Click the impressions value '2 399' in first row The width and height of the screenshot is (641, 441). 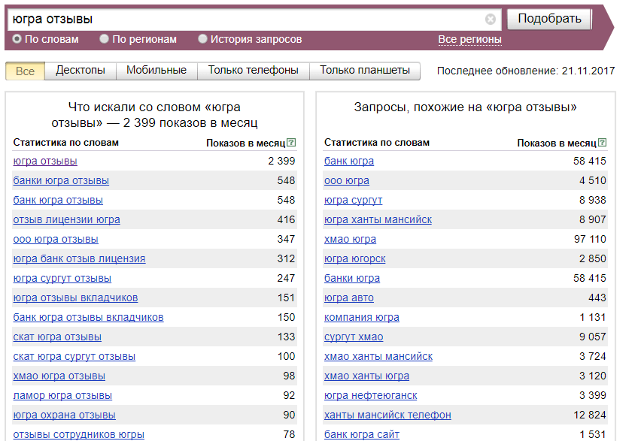[x=281, y=161]
